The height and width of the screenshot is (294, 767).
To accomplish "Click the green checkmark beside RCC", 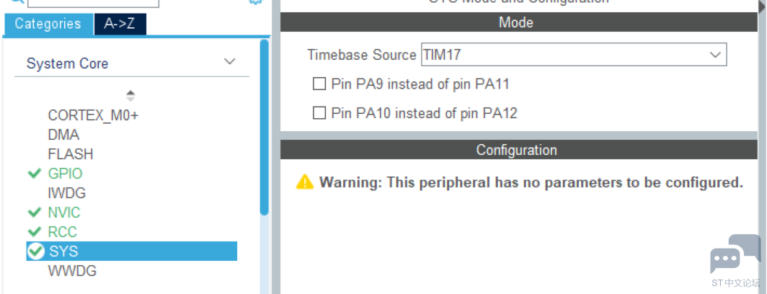I will [35, 231].
